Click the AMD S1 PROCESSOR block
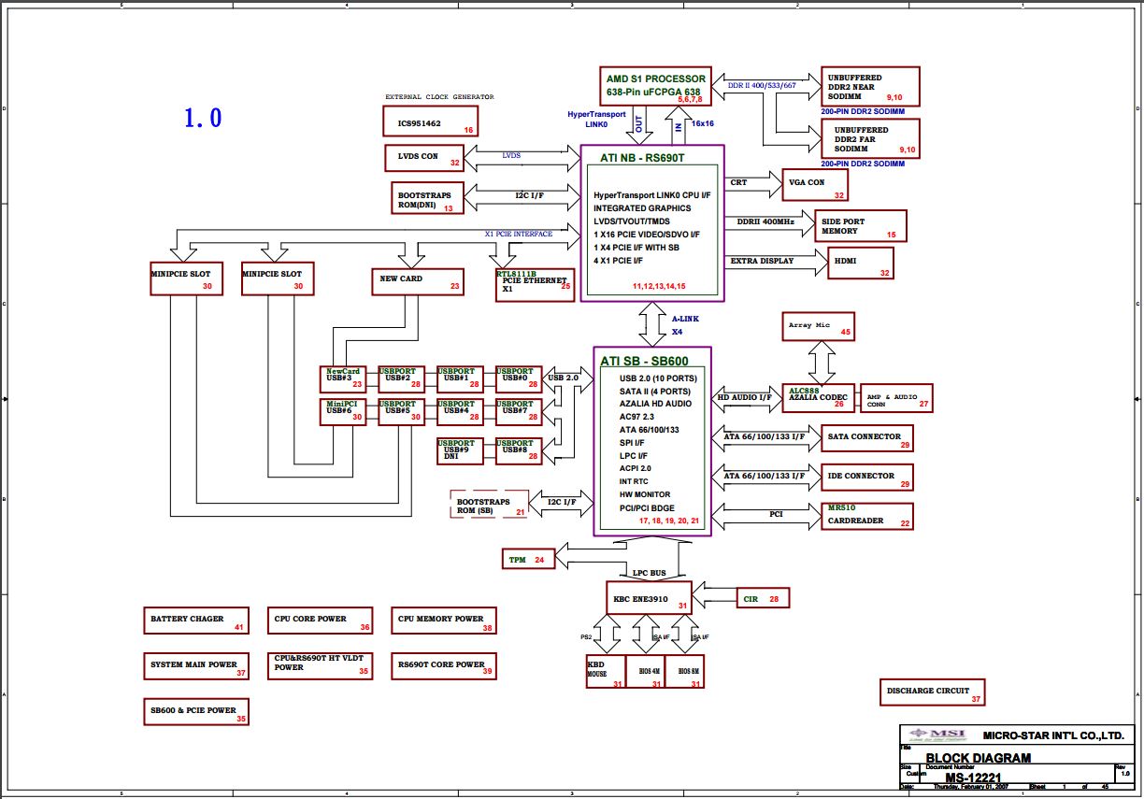Screen dimensions: 1144x799 tap(656, 86)
